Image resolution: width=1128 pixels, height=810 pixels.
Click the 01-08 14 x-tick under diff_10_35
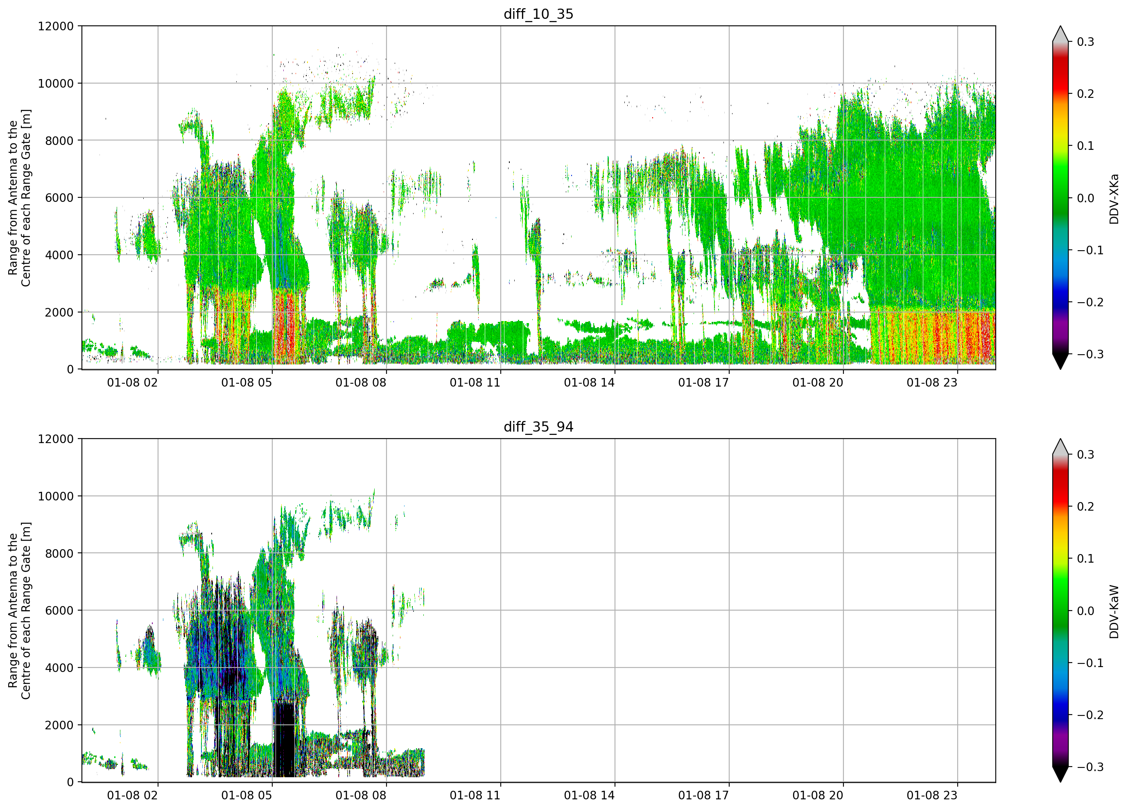click(589, 382)
